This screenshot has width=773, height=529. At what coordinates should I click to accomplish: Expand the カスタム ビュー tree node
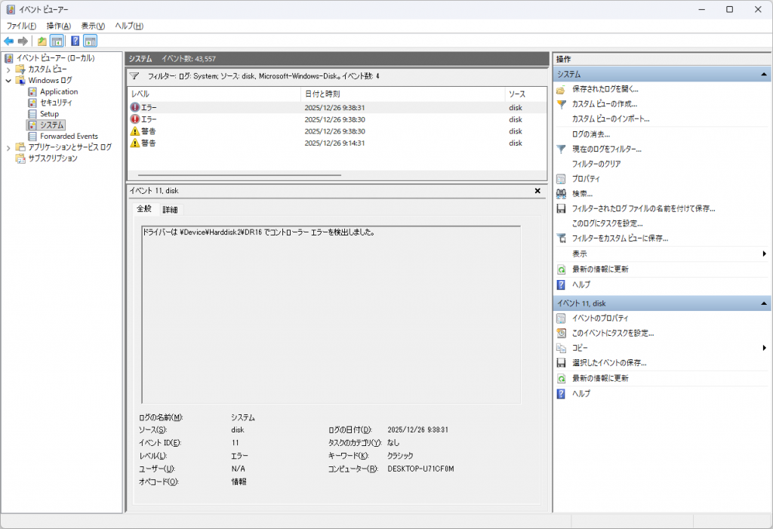pos(9,69)
